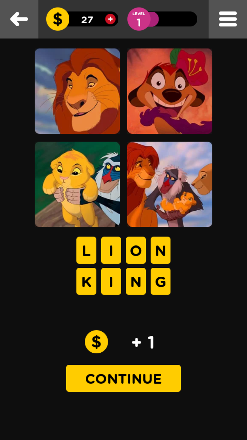Tap the N tile in KING

[x=136, y=282]
